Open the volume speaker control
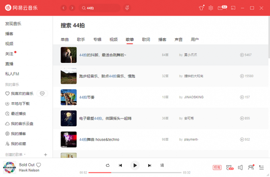This screenshot has width=270, height=177. 240,167
